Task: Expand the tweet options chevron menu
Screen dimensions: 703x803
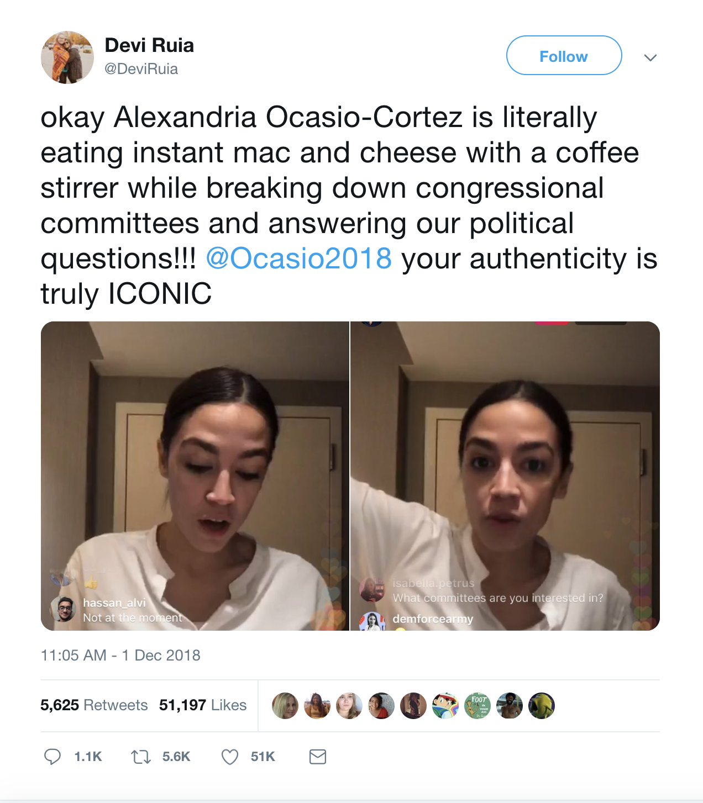Action: (650, 57)
